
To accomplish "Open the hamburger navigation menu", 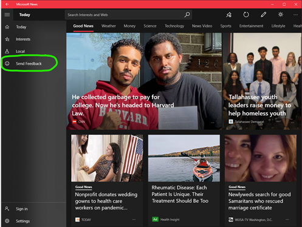I will (7, 15).
